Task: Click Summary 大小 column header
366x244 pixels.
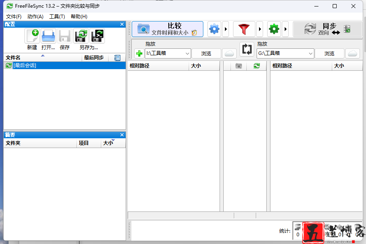Action: 113,143
